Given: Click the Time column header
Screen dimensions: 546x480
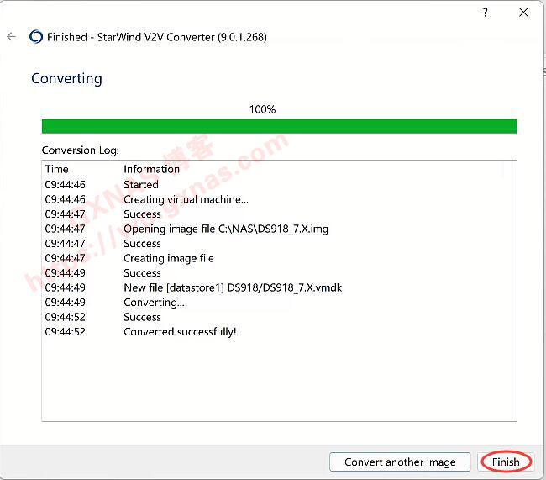Looking at the screenshot, I should coord(57,169).
